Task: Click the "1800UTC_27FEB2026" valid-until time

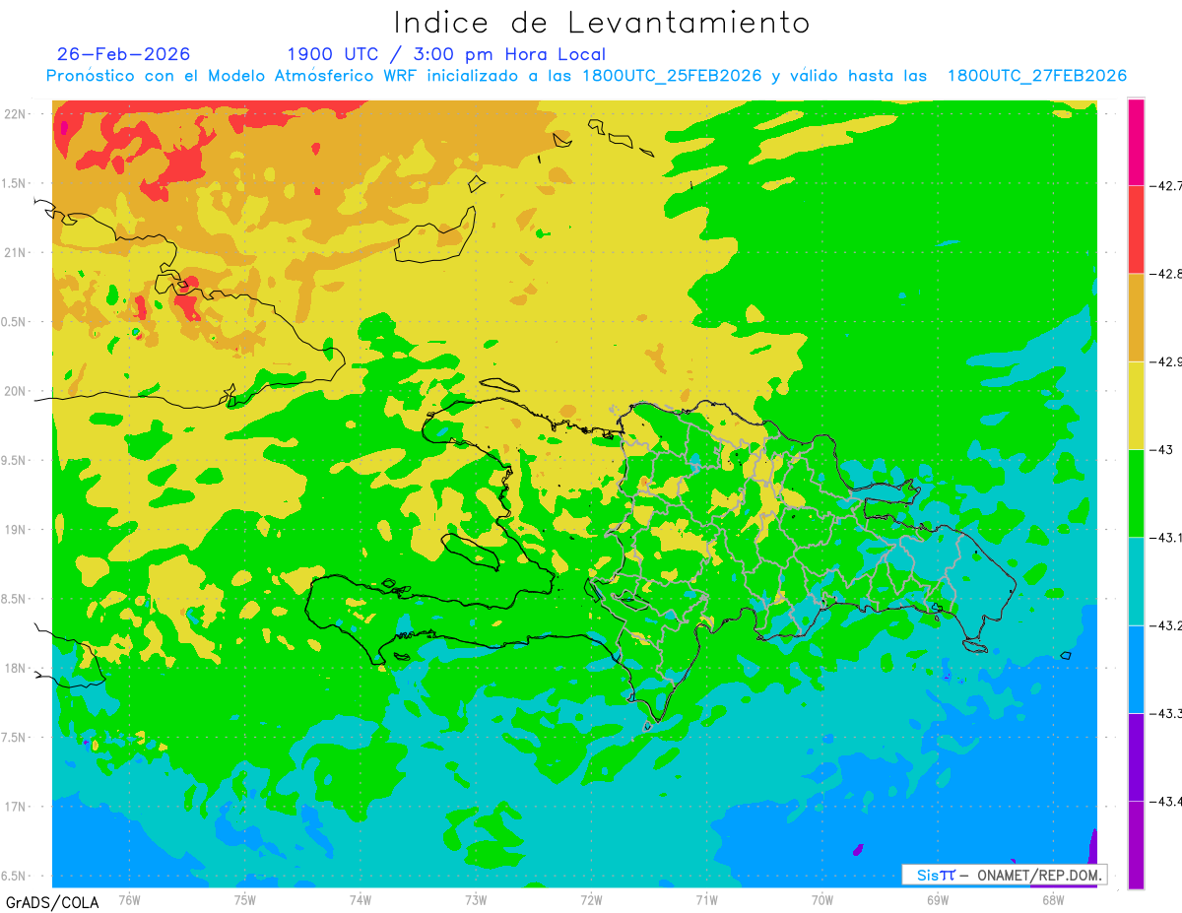Action: tap(1037, 76)
